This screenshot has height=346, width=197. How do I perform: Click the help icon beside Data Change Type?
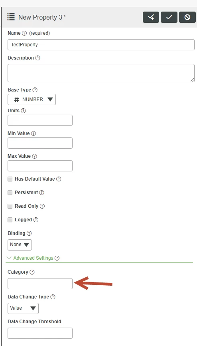click(x=53, y=297)
